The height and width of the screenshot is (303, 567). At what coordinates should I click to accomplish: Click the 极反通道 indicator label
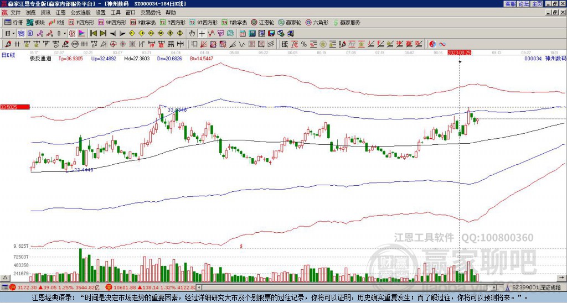[40, 59]
